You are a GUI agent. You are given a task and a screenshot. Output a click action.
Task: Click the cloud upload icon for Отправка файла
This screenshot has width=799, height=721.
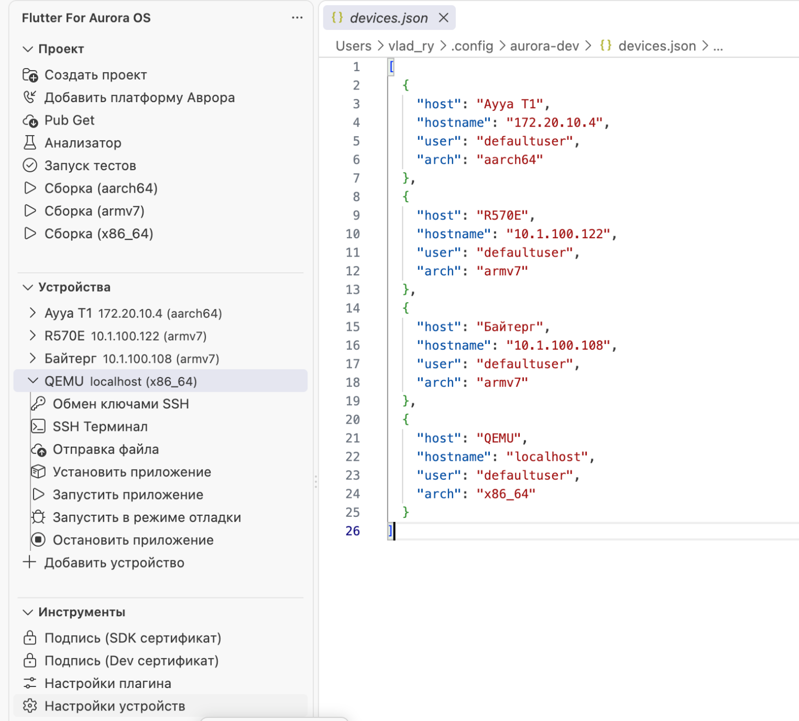pyautogui.click(x=39, y=449)
